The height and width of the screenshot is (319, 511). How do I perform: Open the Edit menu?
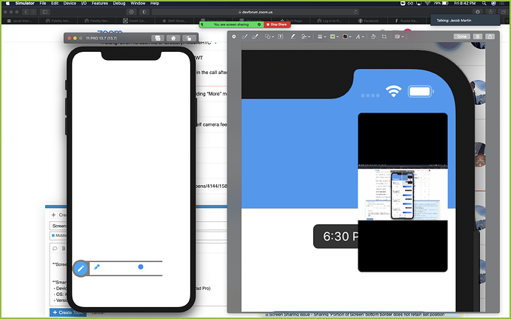55,3
